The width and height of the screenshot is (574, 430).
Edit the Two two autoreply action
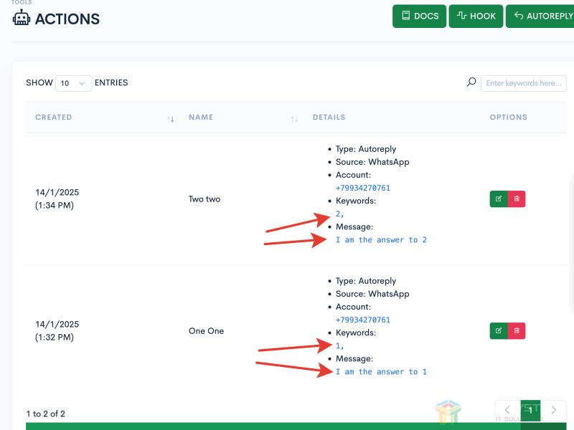(498, 199)
